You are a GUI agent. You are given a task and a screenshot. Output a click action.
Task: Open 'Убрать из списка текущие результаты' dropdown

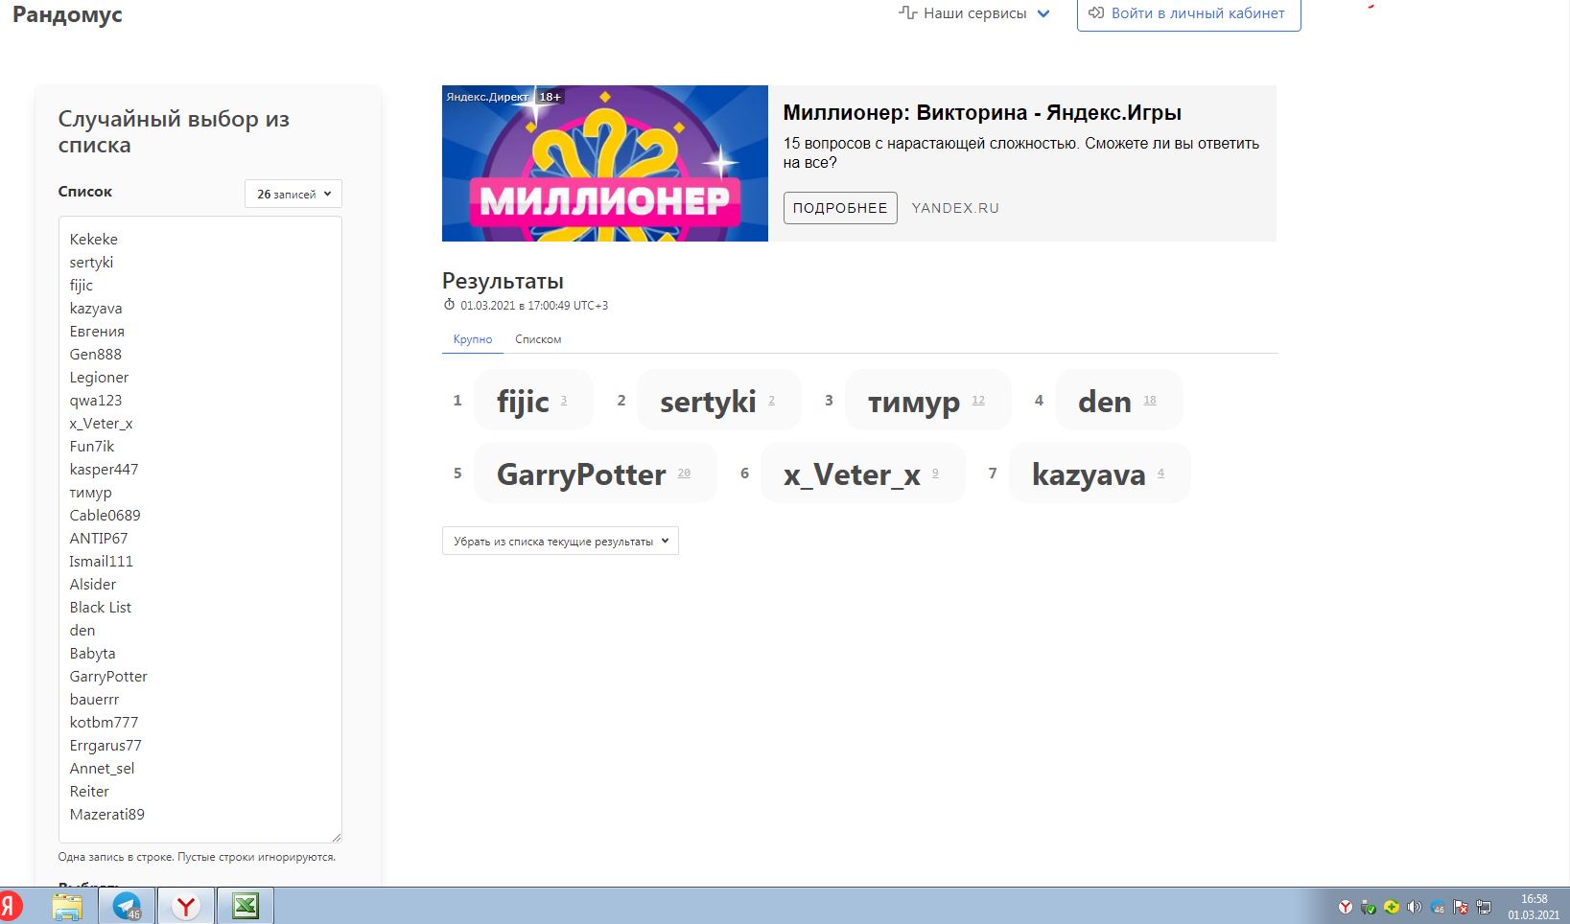click(x=560, y=541)
